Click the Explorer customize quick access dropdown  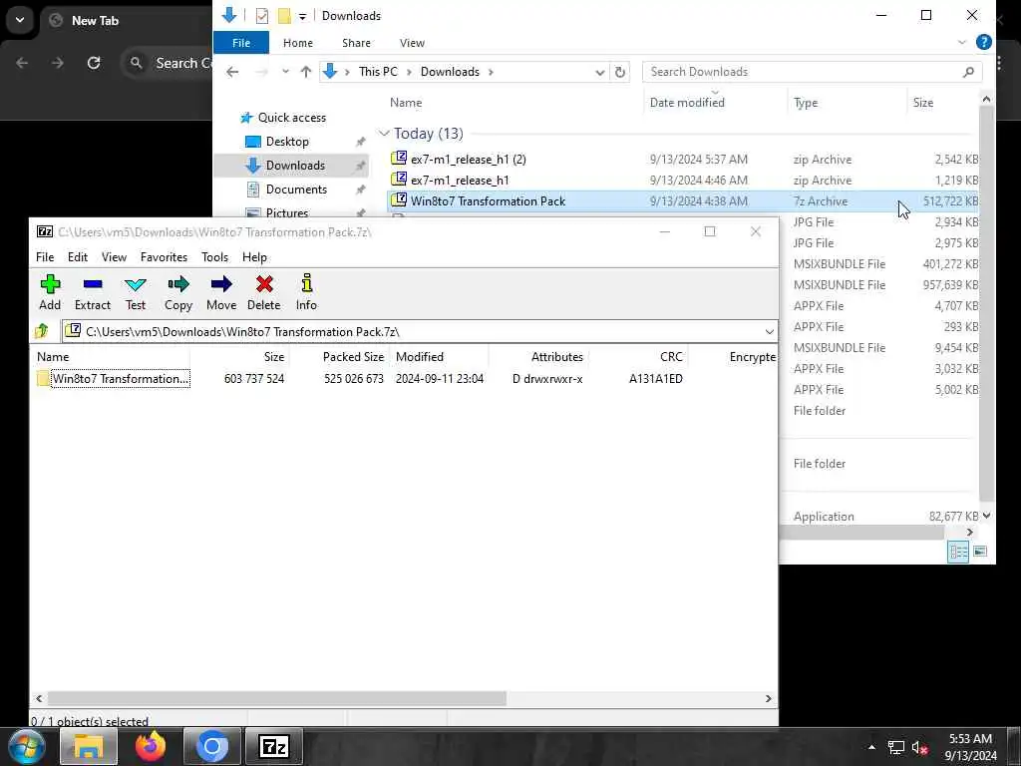(x=303, y=16)
